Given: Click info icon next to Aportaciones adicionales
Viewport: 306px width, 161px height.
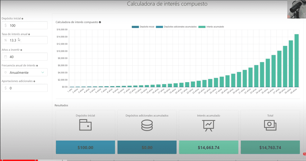Looking at the screenshot, I should (35, 81).
